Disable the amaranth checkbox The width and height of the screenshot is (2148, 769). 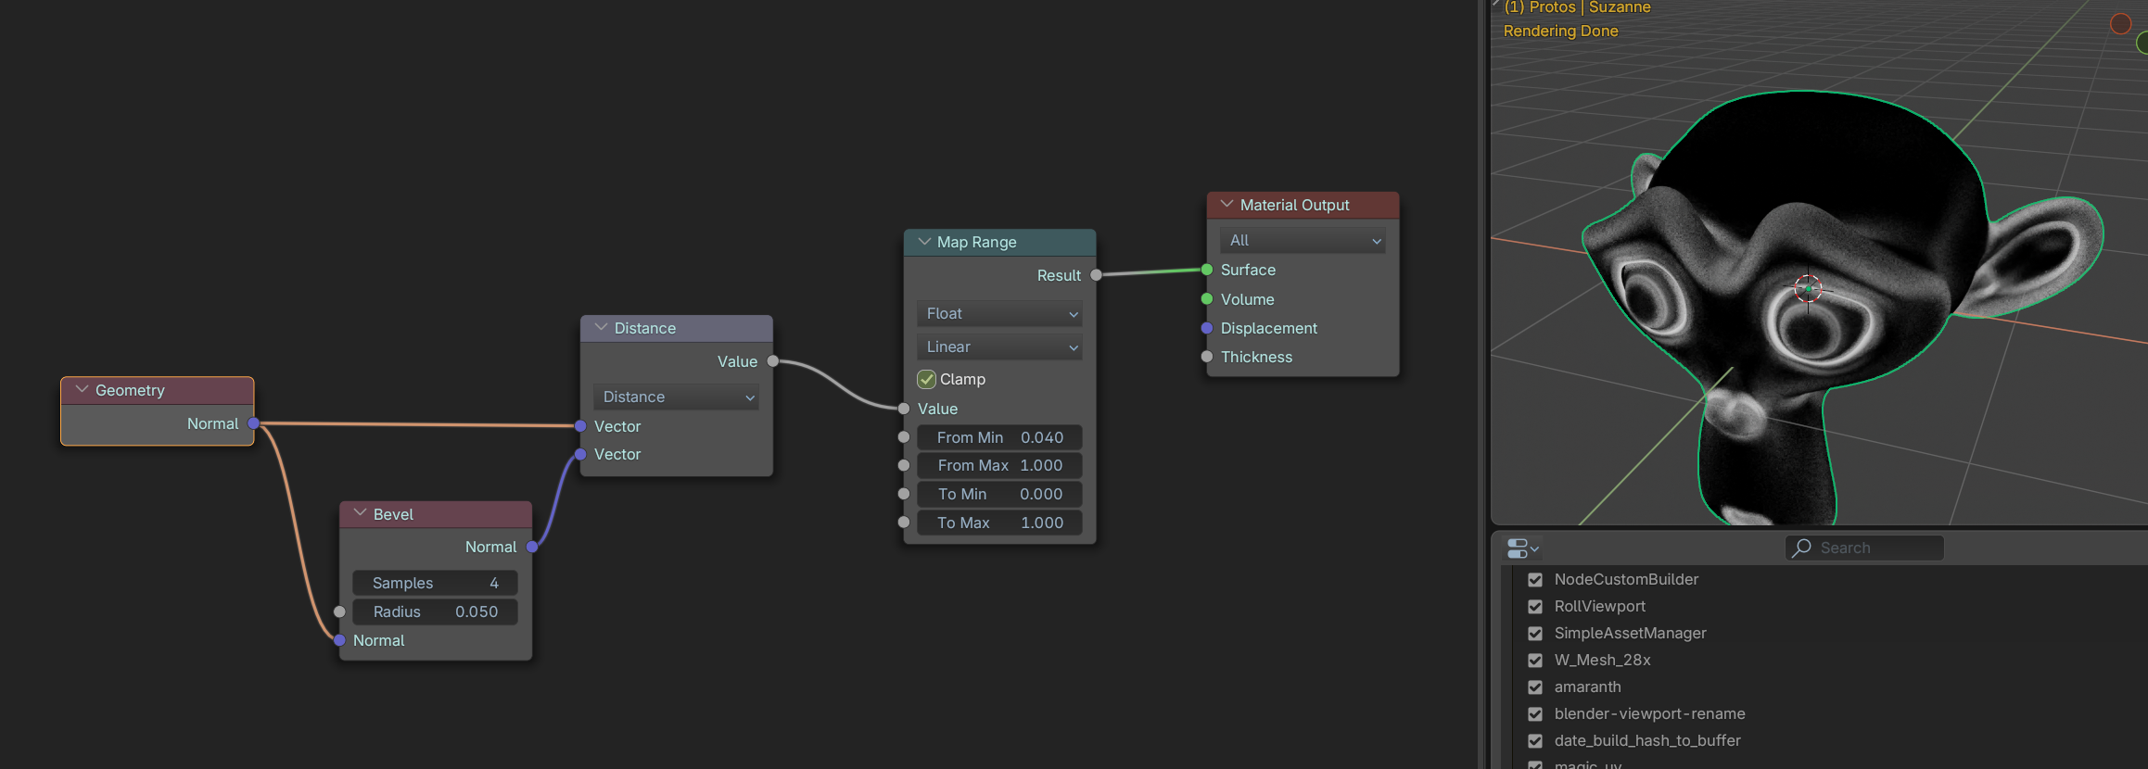[x=1535, y=687]
